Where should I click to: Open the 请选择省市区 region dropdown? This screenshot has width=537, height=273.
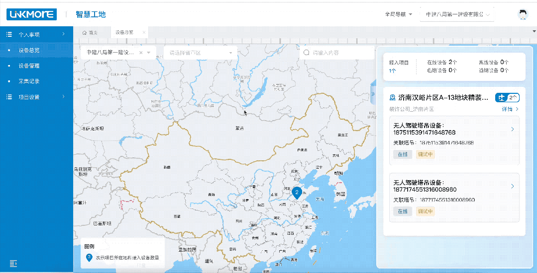click(200, 53)
